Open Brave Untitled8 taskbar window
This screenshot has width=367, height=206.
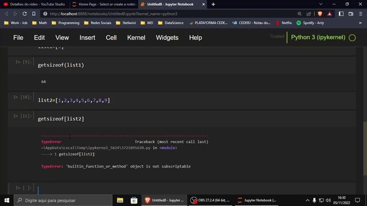pyautogui.click(x=165, y=200)
